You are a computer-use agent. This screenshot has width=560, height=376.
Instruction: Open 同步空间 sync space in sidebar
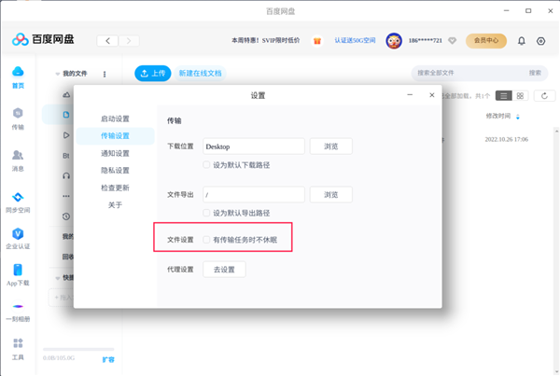(x=18, y=200)
